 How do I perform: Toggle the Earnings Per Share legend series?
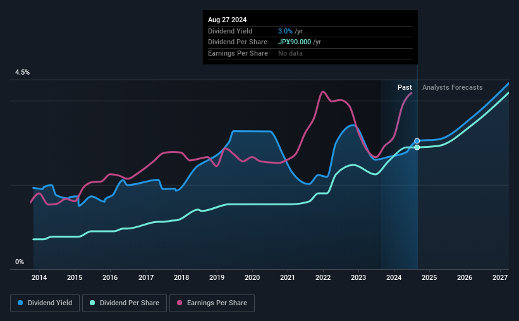(x=212, y=303)
